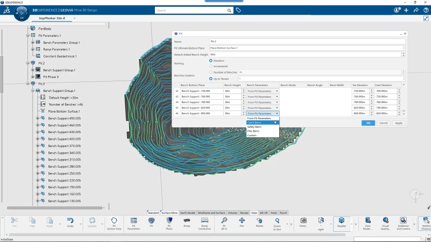Expand the Bench Support 490.005 node
This screenshot has width=431, height=242.
38,118
